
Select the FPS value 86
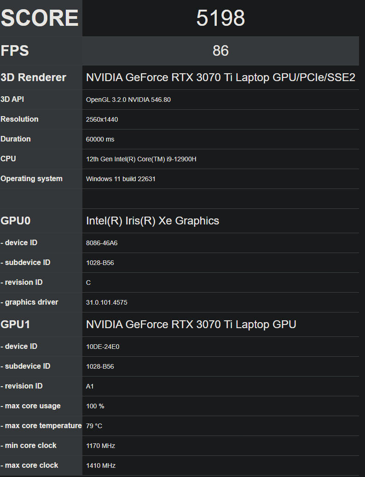coord(220,51)
